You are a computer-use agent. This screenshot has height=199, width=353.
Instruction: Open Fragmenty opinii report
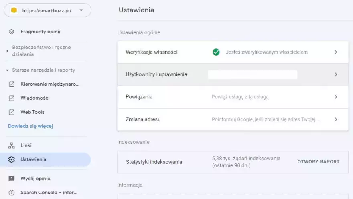click(x=40, y=32)
